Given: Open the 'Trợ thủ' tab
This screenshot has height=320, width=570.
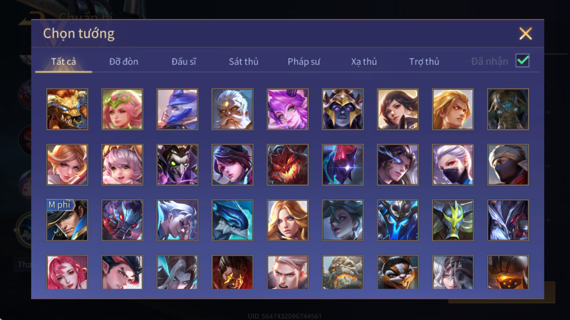Looking at the screenshot, I should point(424,62).
